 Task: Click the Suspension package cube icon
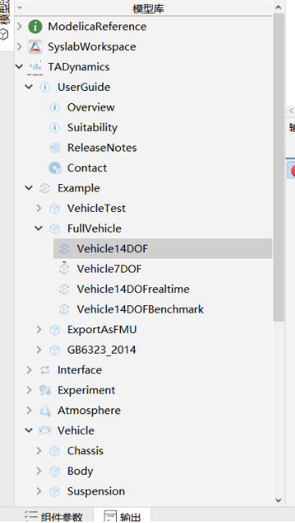click(x=55, y=491)
